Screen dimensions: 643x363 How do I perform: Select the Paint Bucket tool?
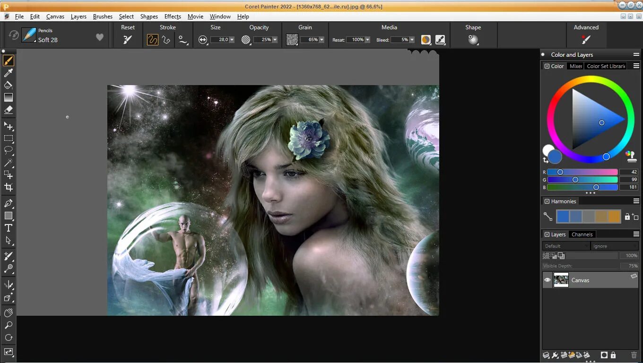coord(9,85)
